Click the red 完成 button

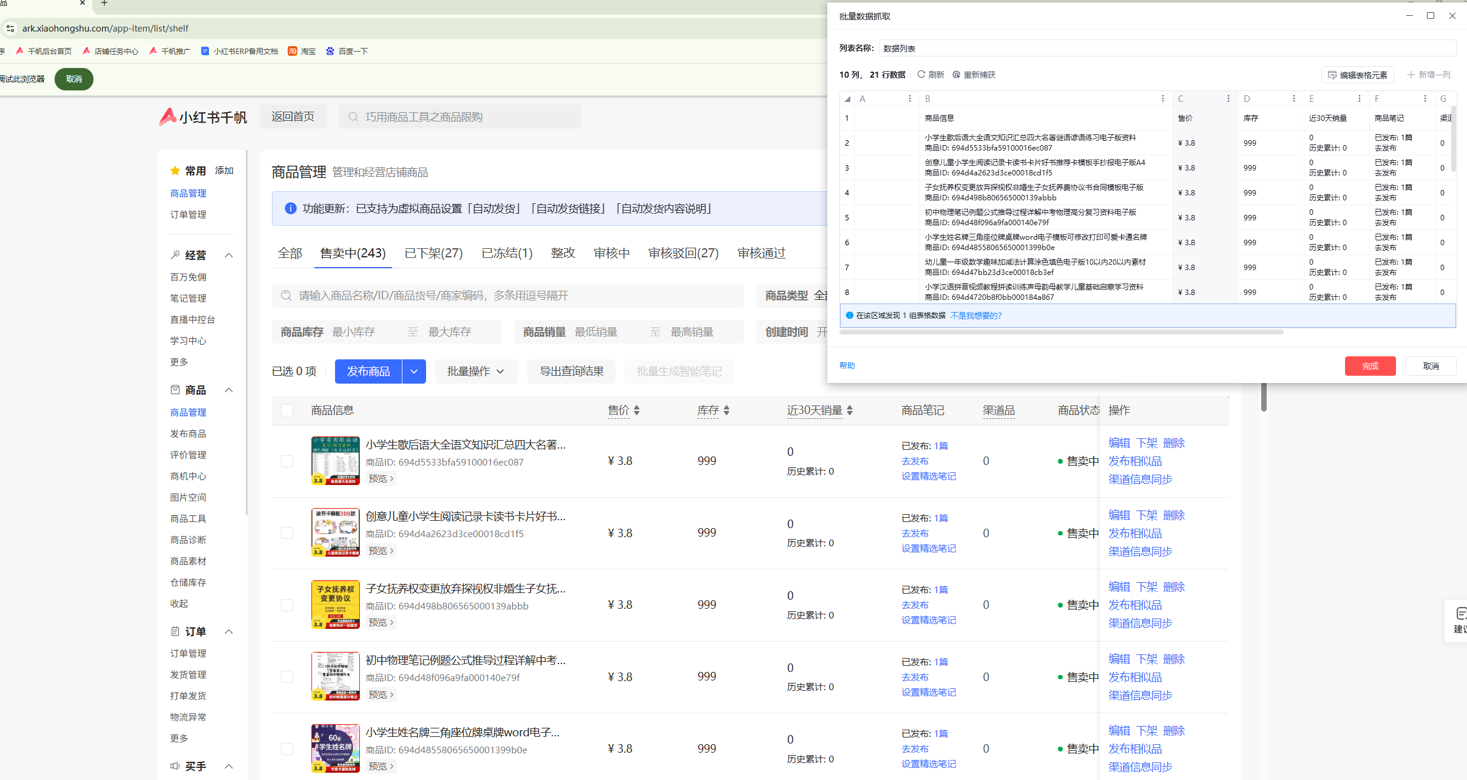click(1370, 366)
